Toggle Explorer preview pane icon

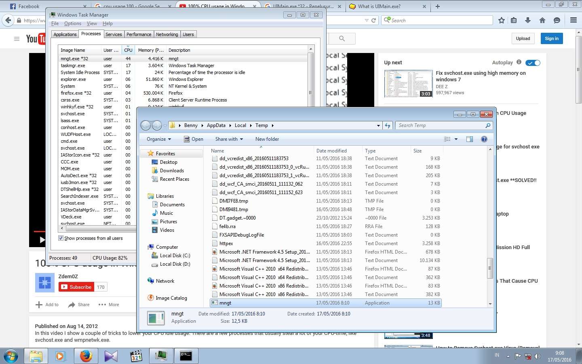pos(470,139)
